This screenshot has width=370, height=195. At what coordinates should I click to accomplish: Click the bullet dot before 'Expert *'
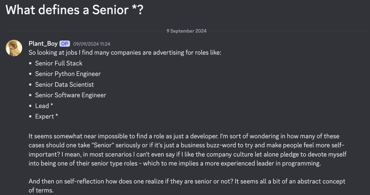pyautogui.click(x=31, y=116)
